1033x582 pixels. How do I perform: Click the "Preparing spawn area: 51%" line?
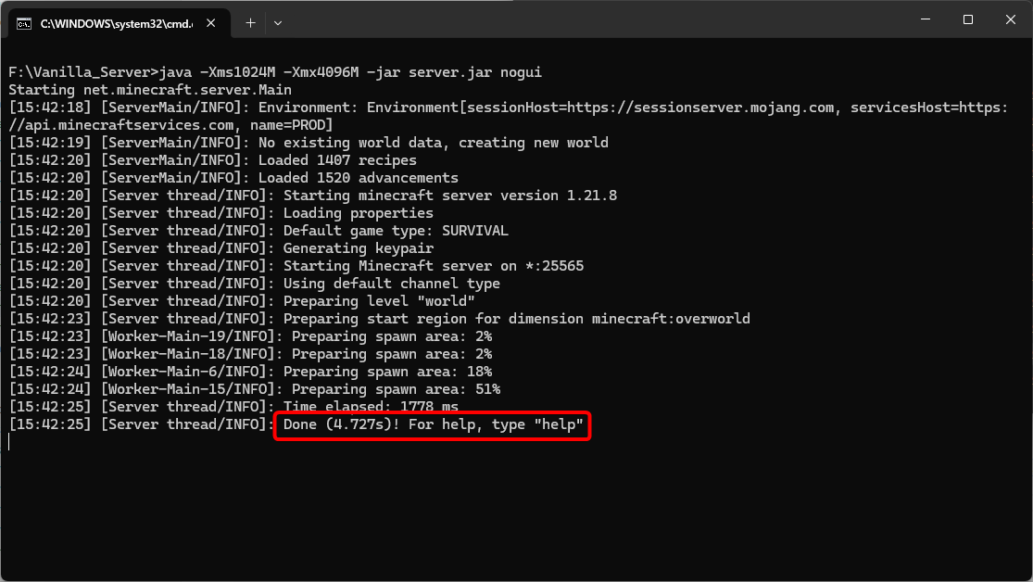(x=396, y=389)
